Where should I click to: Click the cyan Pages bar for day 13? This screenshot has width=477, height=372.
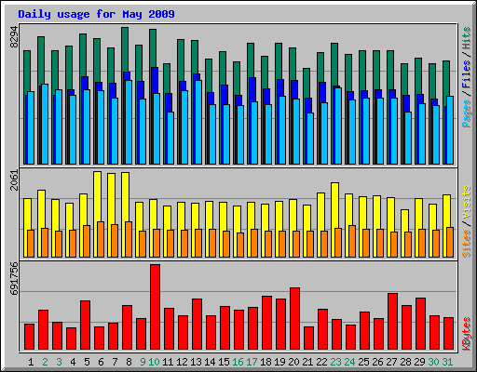coord(198,122)
